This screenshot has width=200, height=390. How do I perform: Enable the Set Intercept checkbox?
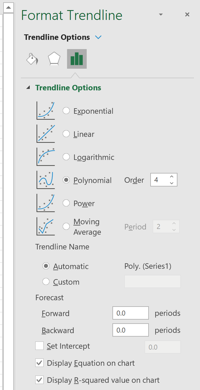click(39, 346)
